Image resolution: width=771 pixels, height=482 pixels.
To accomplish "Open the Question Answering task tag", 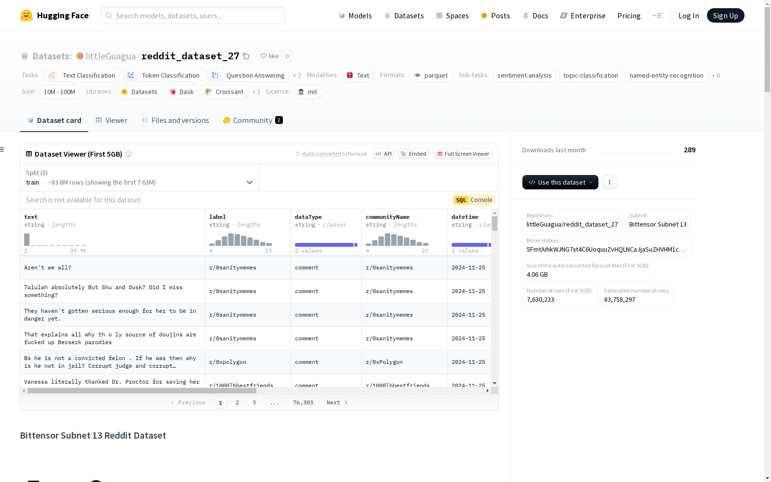I will (x=248, y=75).
